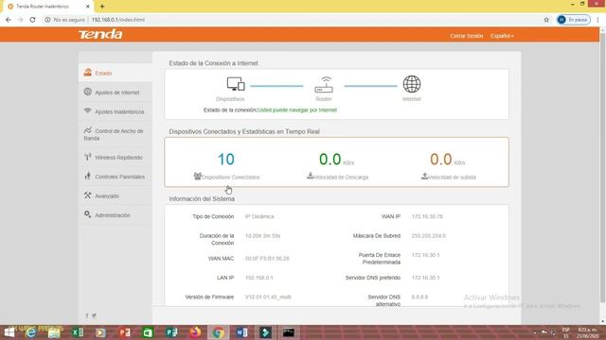
Task: Click the Dispositivos monitor icon
Action: click(236, 84)
